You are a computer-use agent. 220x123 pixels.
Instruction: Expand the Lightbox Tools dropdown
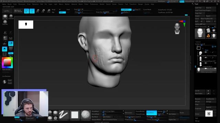pos(206,24)
